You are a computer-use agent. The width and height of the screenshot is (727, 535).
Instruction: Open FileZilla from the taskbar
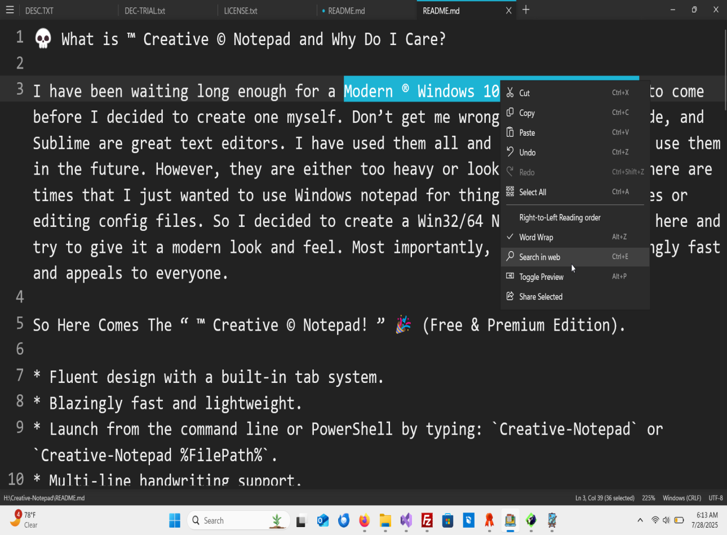(x=427, y=520)
